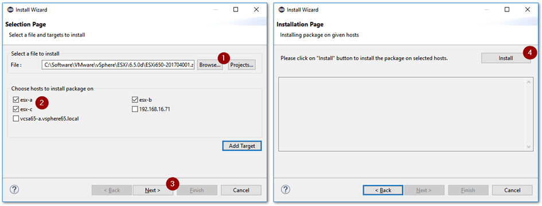Click scroll-down arrow in installation log area

coord(529,146)
